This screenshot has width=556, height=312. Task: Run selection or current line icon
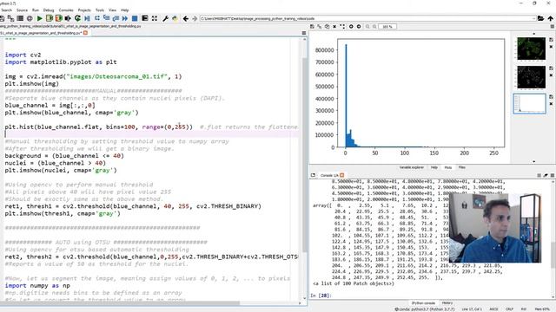click(68, 18)
